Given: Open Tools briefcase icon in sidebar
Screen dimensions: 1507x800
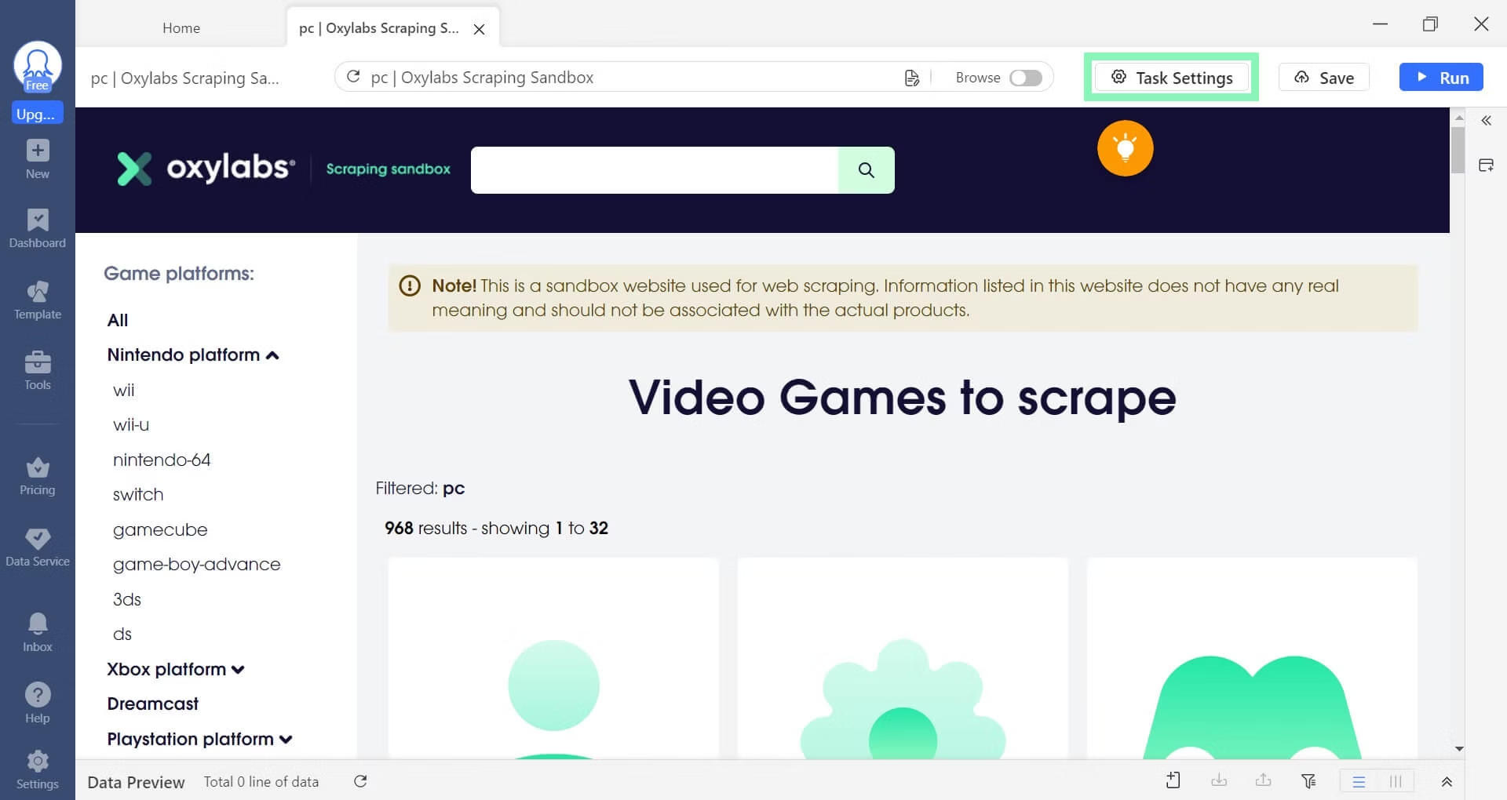Looking at the screenshot, I should [x=37, y=370].
